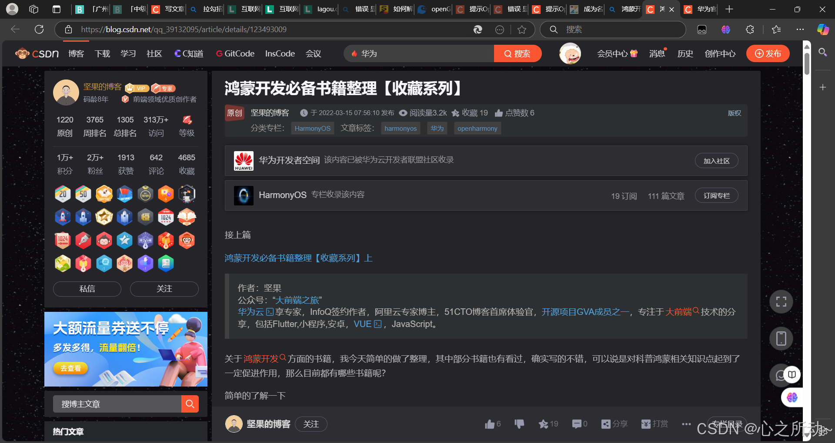Click the fullscreen reading icon
This screenshot has height=443, width=835.
[x=781, y=301]
